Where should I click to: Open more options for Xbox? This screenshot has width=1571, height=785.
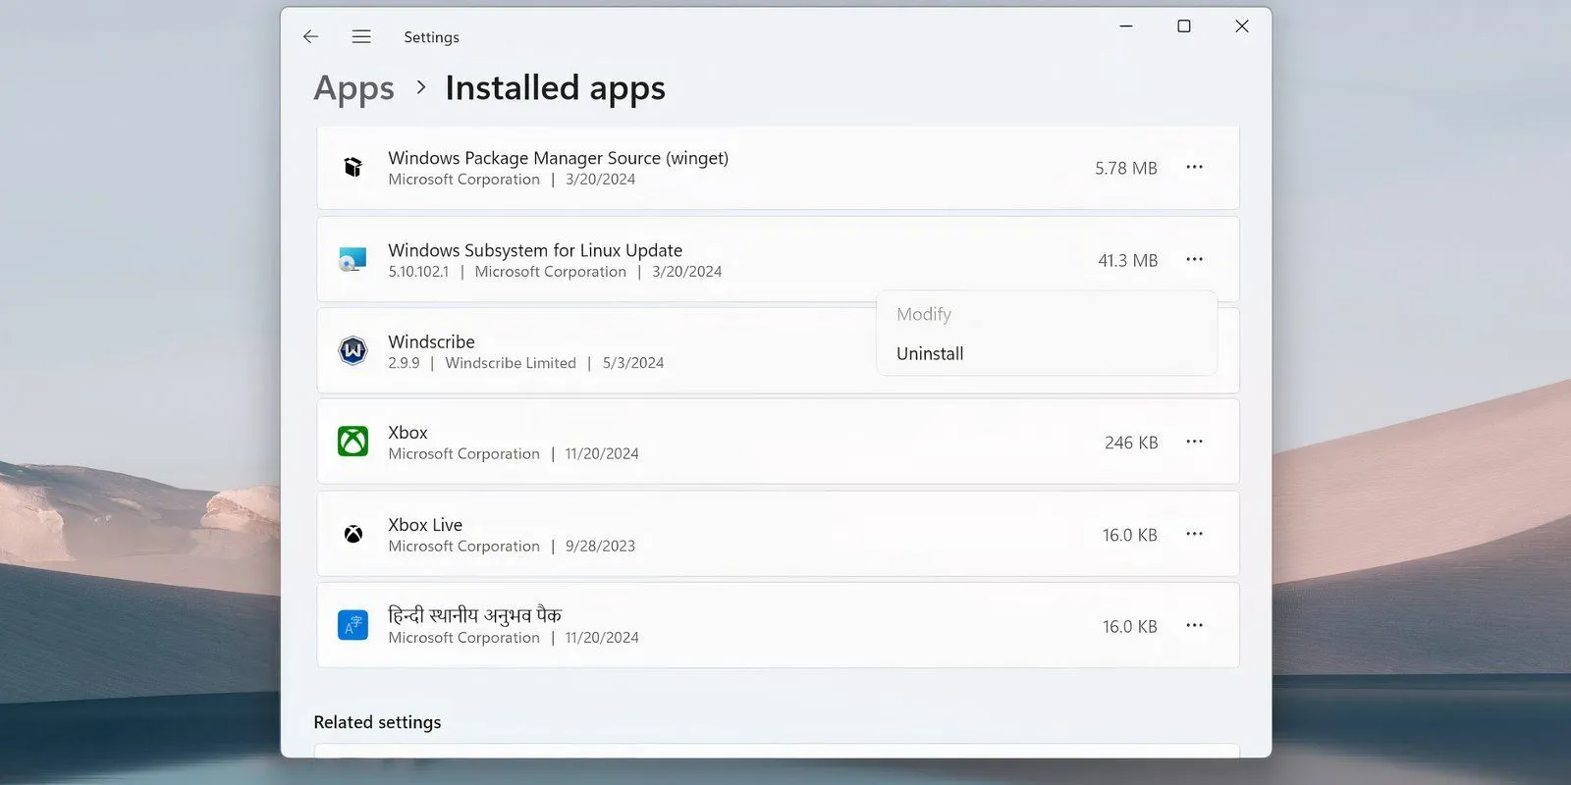1194,442
